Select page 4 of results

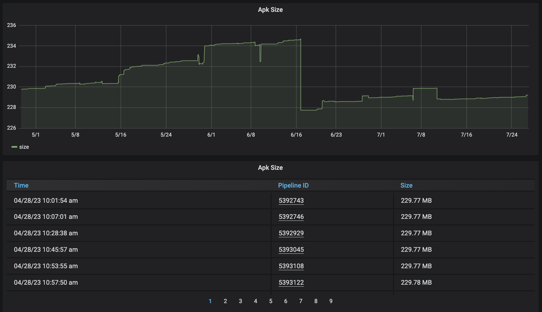click(256, 301)
